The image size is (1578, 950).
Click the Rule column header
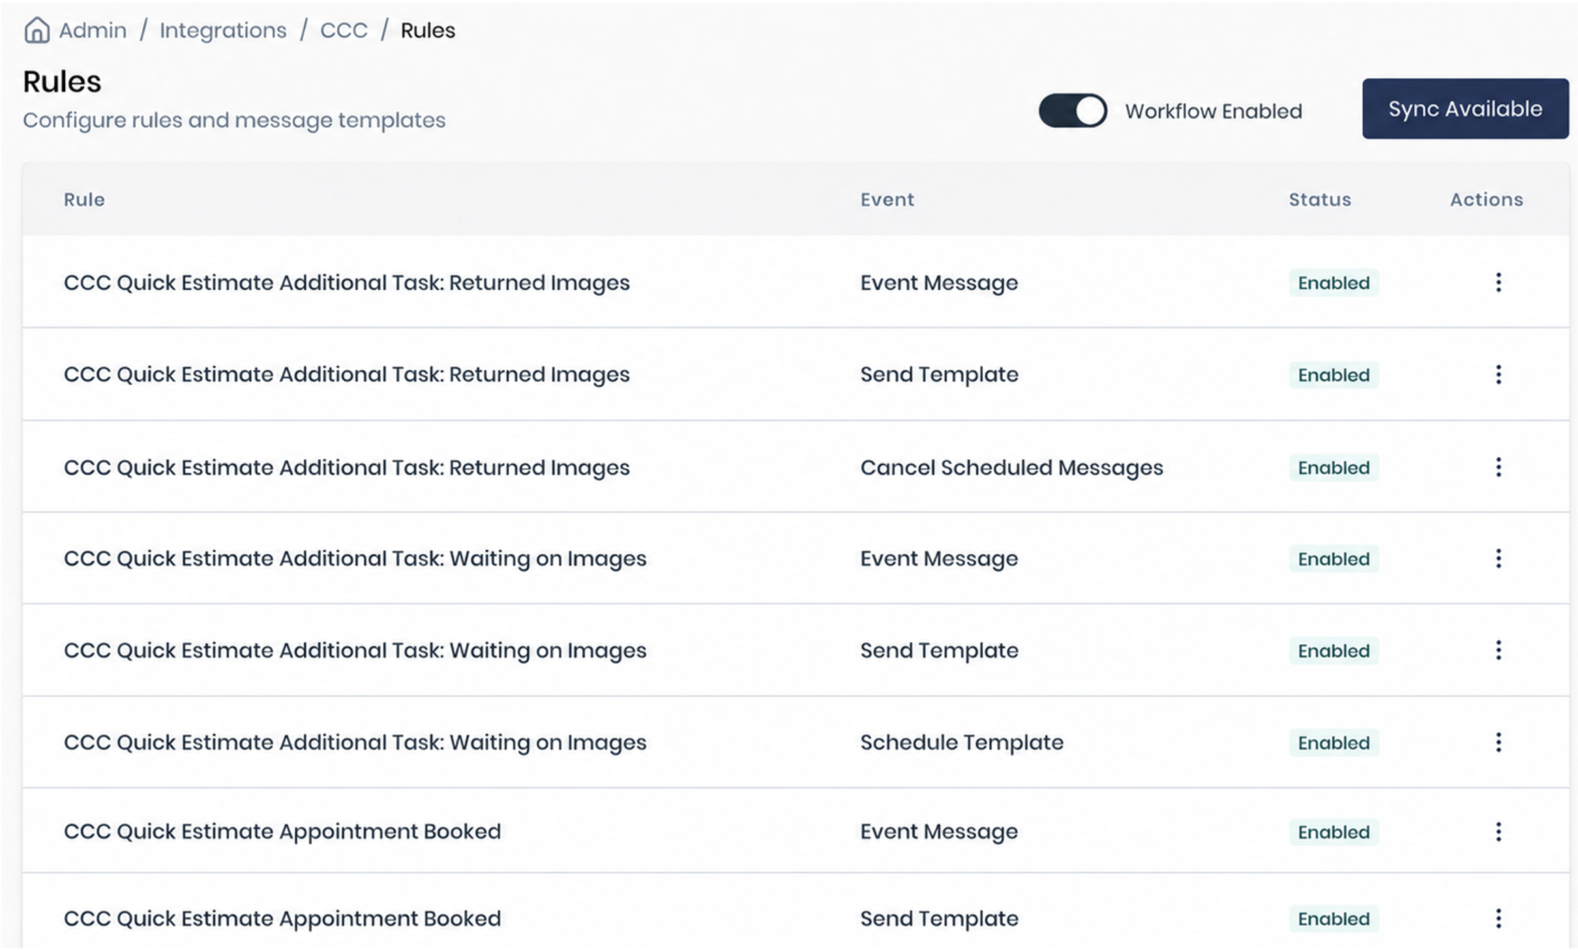(x=84, y=200)
